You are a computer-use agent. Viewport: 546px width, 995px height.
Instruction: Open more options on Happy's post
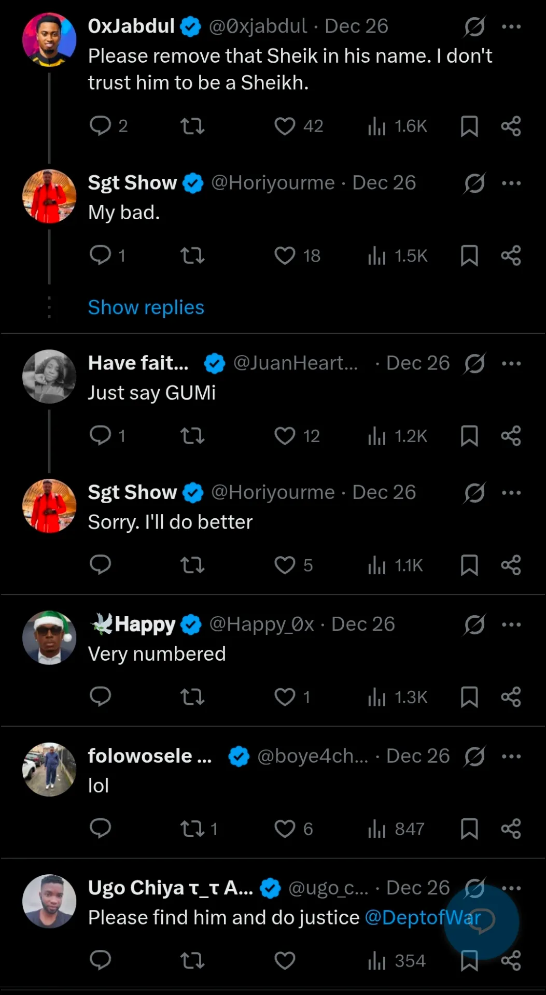[x=511, y=624]
